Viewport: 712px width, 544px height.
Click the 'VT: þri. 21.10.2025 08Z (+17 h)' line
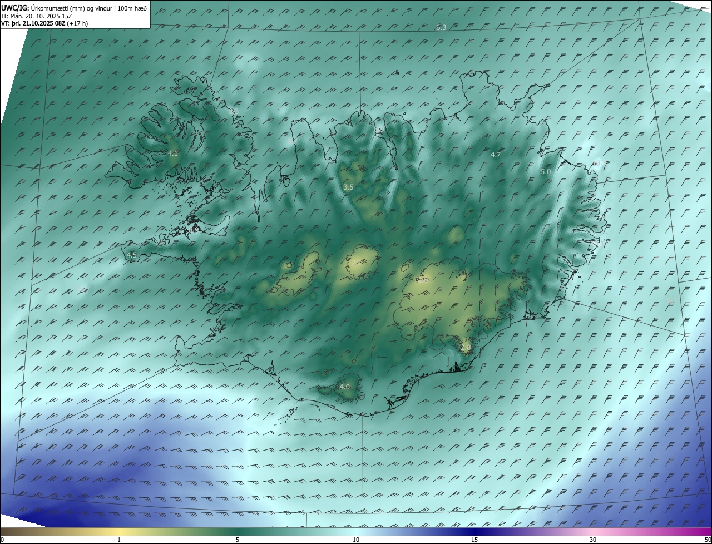[x=44, y=23]
